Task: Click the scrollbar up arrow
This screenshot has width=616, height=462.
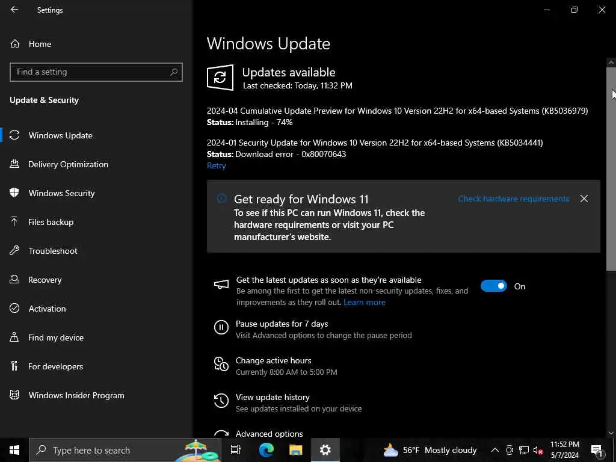Action: click(611, 62)
